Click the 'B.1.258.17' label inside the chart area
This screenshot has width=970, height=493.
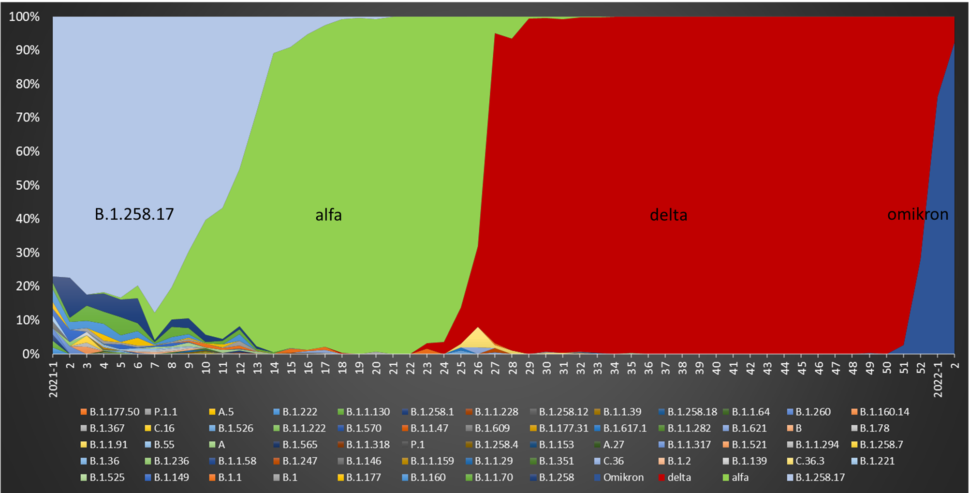[x=134, y=214]
